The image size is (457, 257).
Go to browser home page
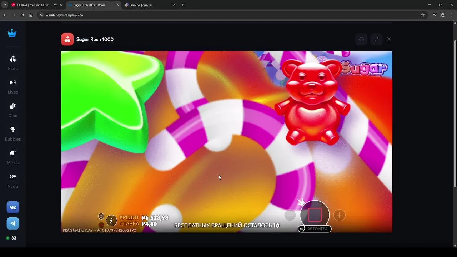[31, 15]
